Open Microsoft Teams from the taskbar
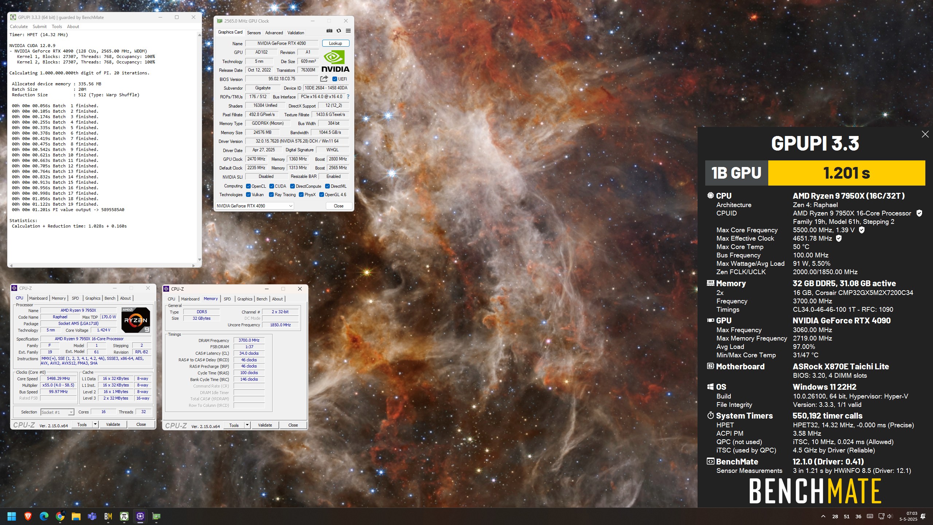 92,516
